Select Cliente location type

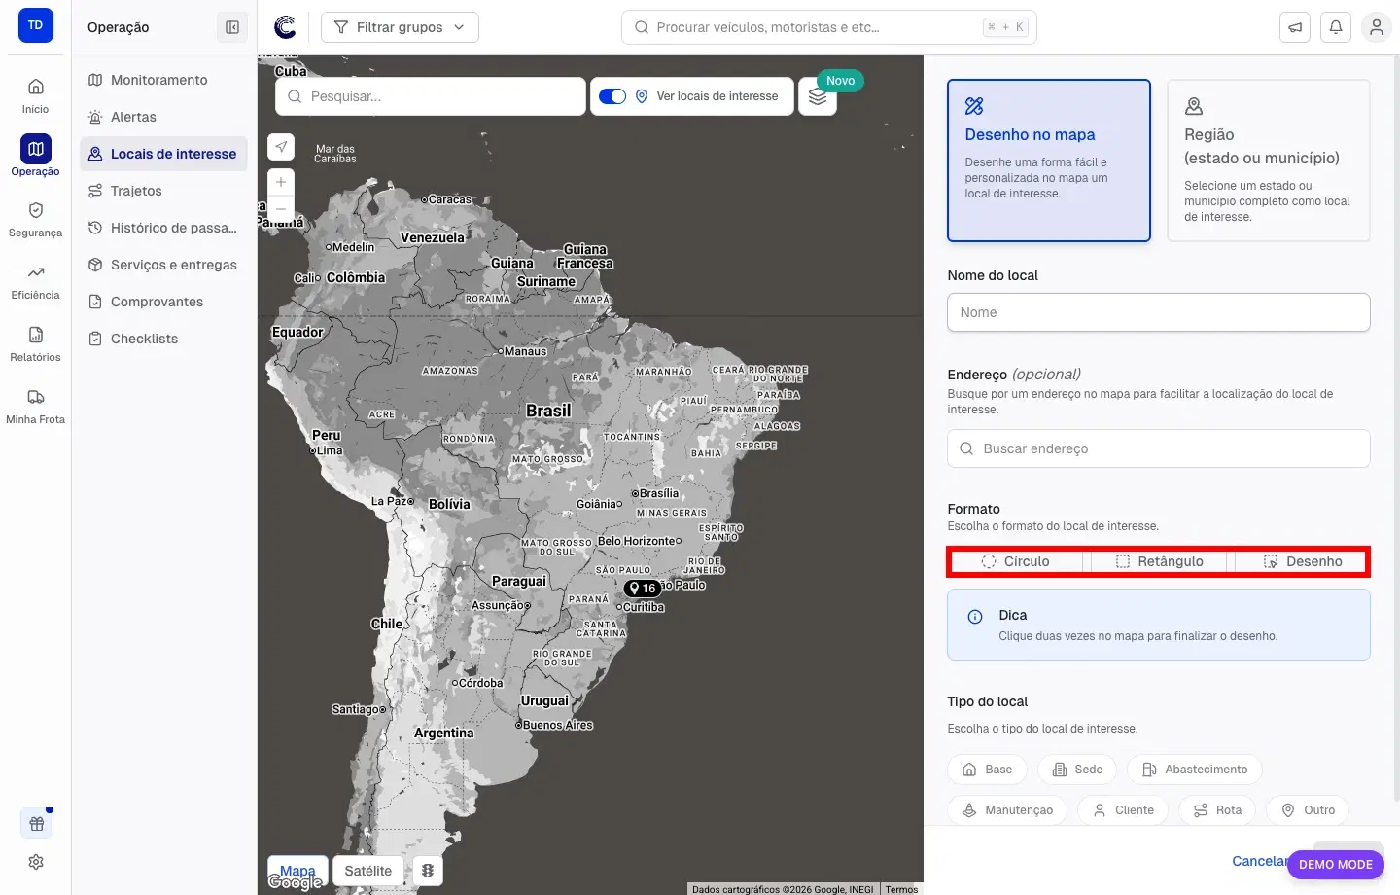point(1123,810)
